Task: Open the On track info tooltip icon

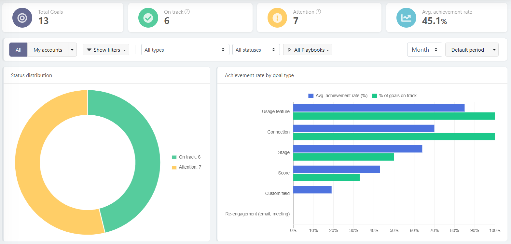Action: click(x=187, y=12)
